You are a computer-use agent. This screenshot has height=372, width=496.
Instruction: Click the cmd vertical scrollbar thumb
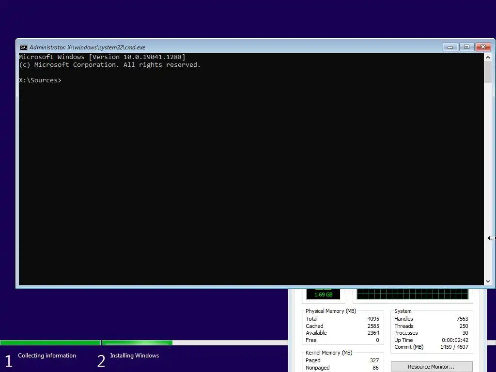pyautogui.click(x=488, y=72)
